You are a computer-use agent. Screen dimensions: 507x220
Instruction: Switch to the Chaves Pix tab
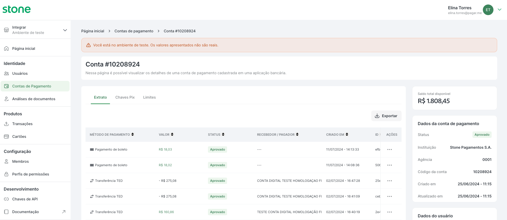pos(125,97)
